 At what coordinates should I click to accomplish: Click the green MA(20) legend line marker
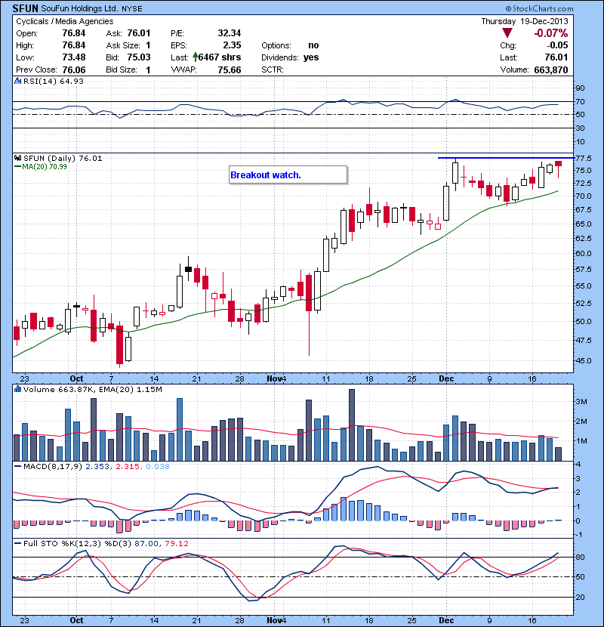click(x=17, y=167)
